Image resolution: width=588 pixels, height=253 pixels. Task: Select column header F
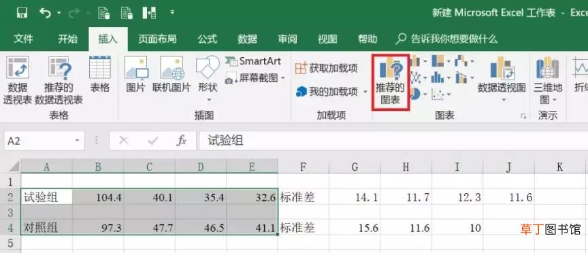(304, 167)
